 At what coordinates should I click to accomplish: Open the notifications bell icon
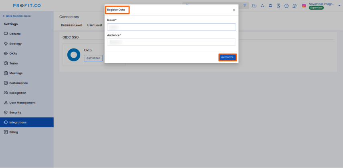click(x=270, y=6)
